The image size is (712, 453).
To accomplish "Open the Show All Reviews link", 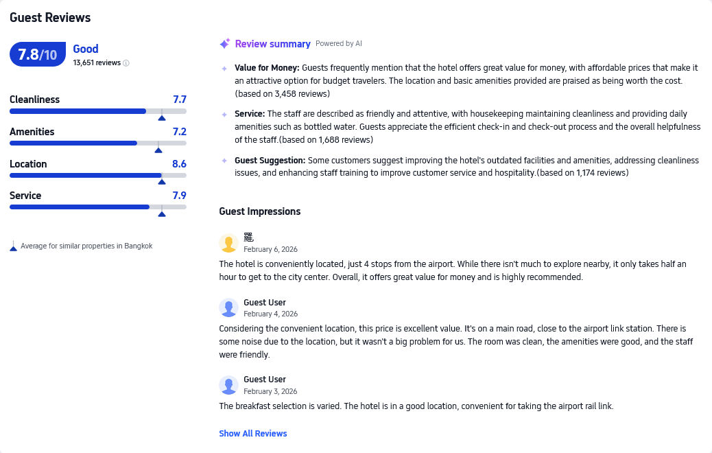I will 253,434.
